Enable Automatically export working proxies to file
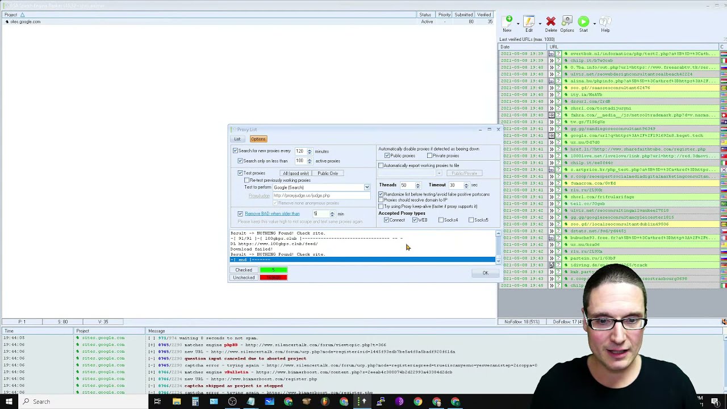 click(381, 165)
